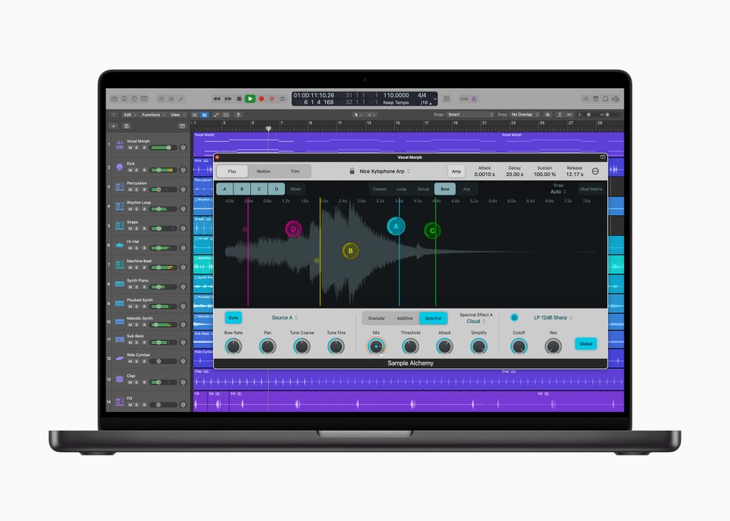
Task: Click the red Record button in transport
Action: [262, 98]
